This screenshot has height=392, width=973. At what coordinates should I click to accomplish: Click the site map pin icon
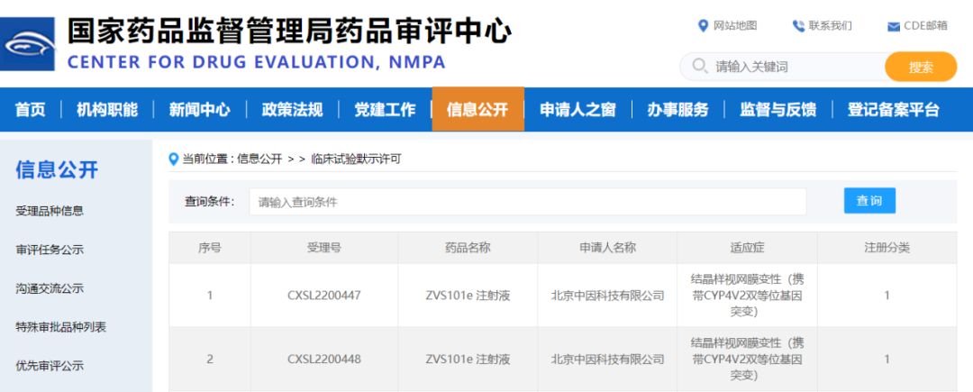[x=704, y=25]
